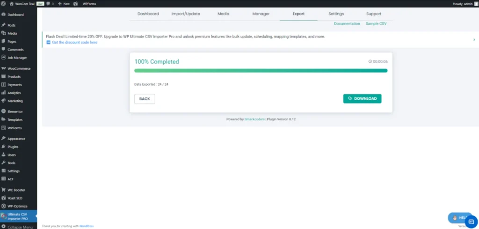The image size is (479, 229).
Task: Open the Pages icon in sidebar
Action: [x=4, y=41]
